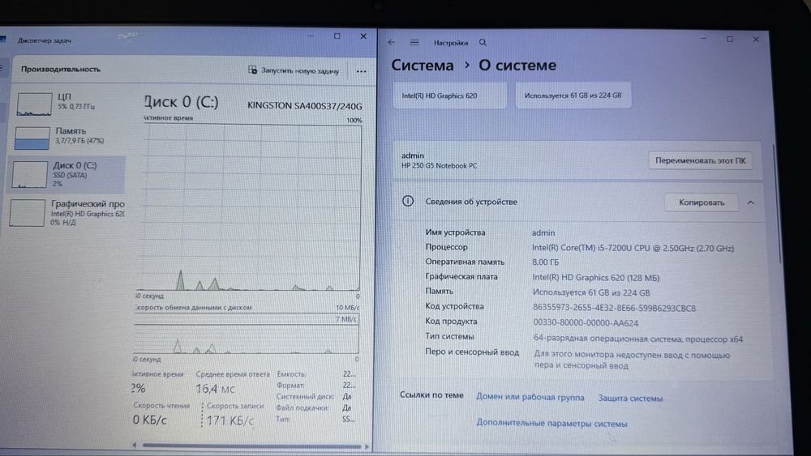Image resolution: width=811 pixels, height=456 pixels.
Task: Click the storage 61 GB of 224 GB card
Action: [573, 96]
